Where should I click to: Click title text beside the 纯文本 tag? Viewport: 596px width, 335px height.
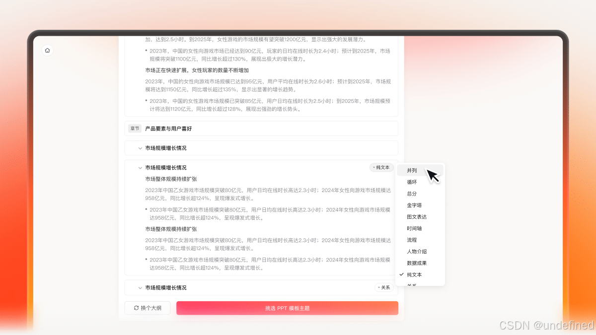click(x=166, y=168)
